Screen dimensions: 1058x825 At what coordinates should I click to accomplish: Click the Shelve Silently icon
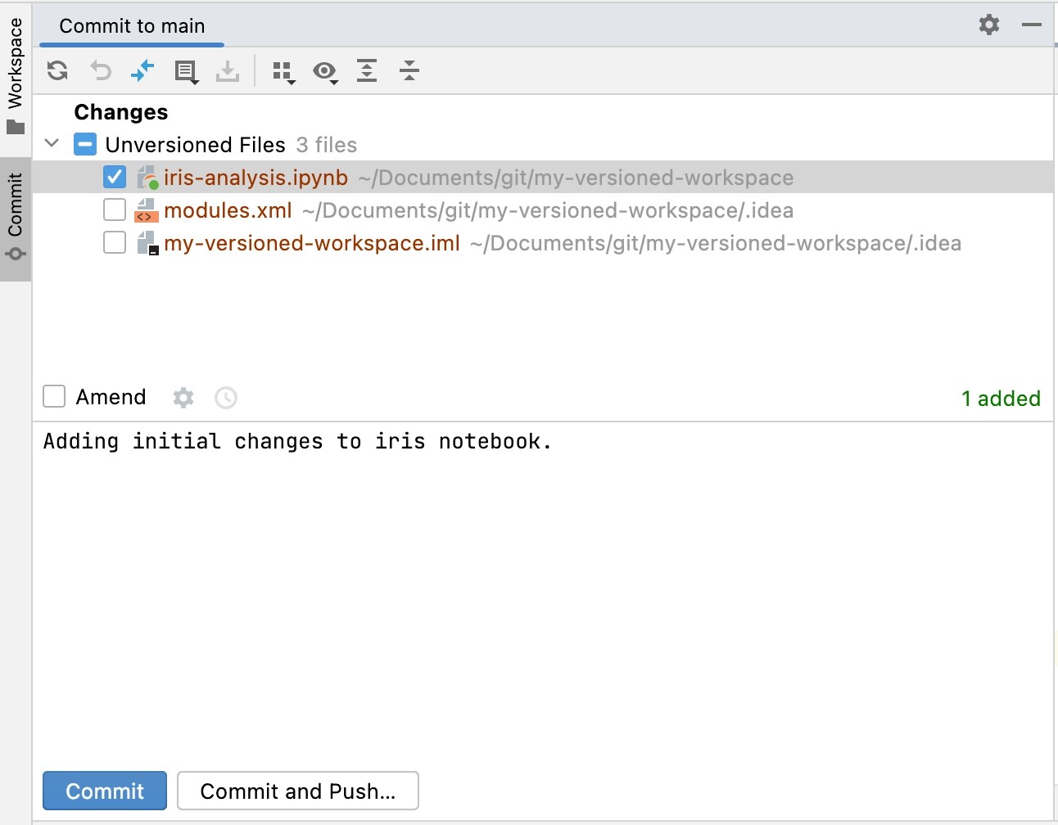(x=228, y=71)
